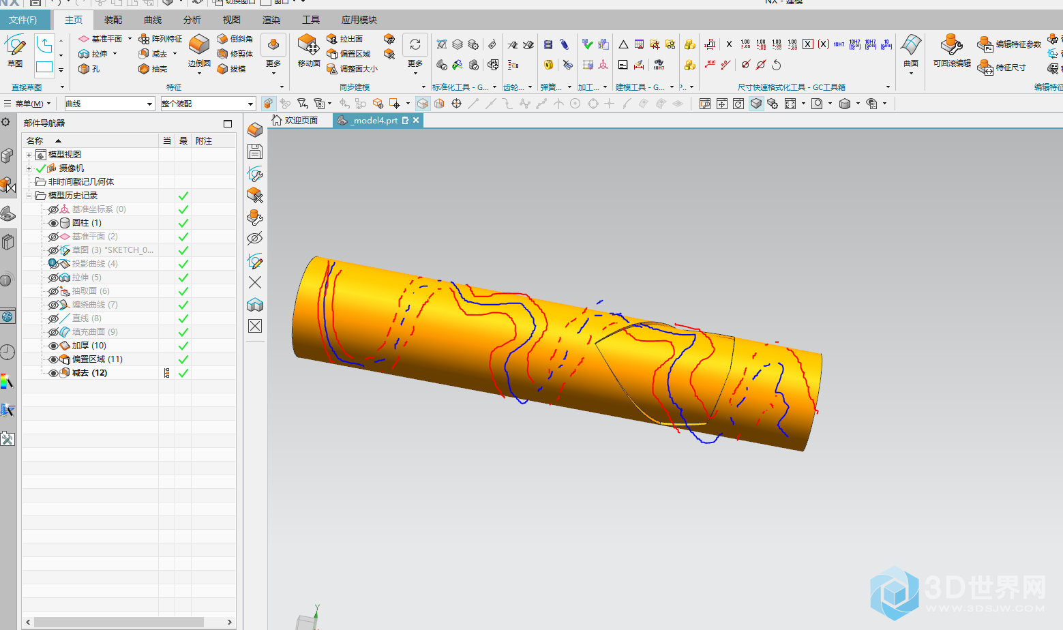1063x630 pixels.
Task: Expand 更多 in the 同步建模 group
Action: pyautogui.click(x=415, y=53)
